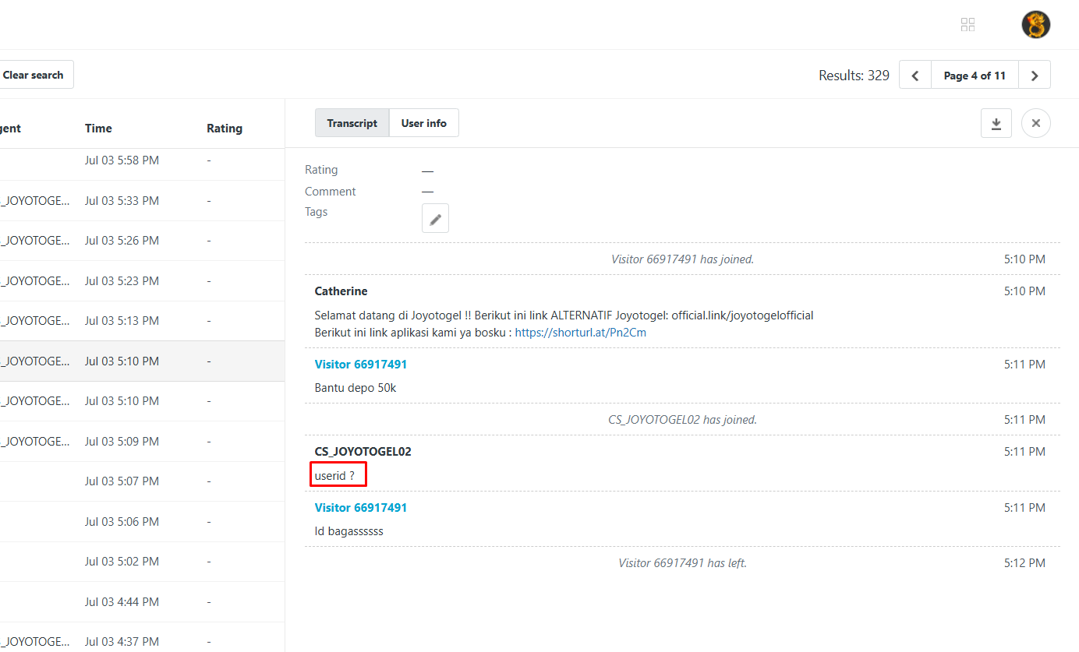Click the message 'userid ?'
Screen dimensions: 1079x652
pyautogui.click(x=334, y=475)
